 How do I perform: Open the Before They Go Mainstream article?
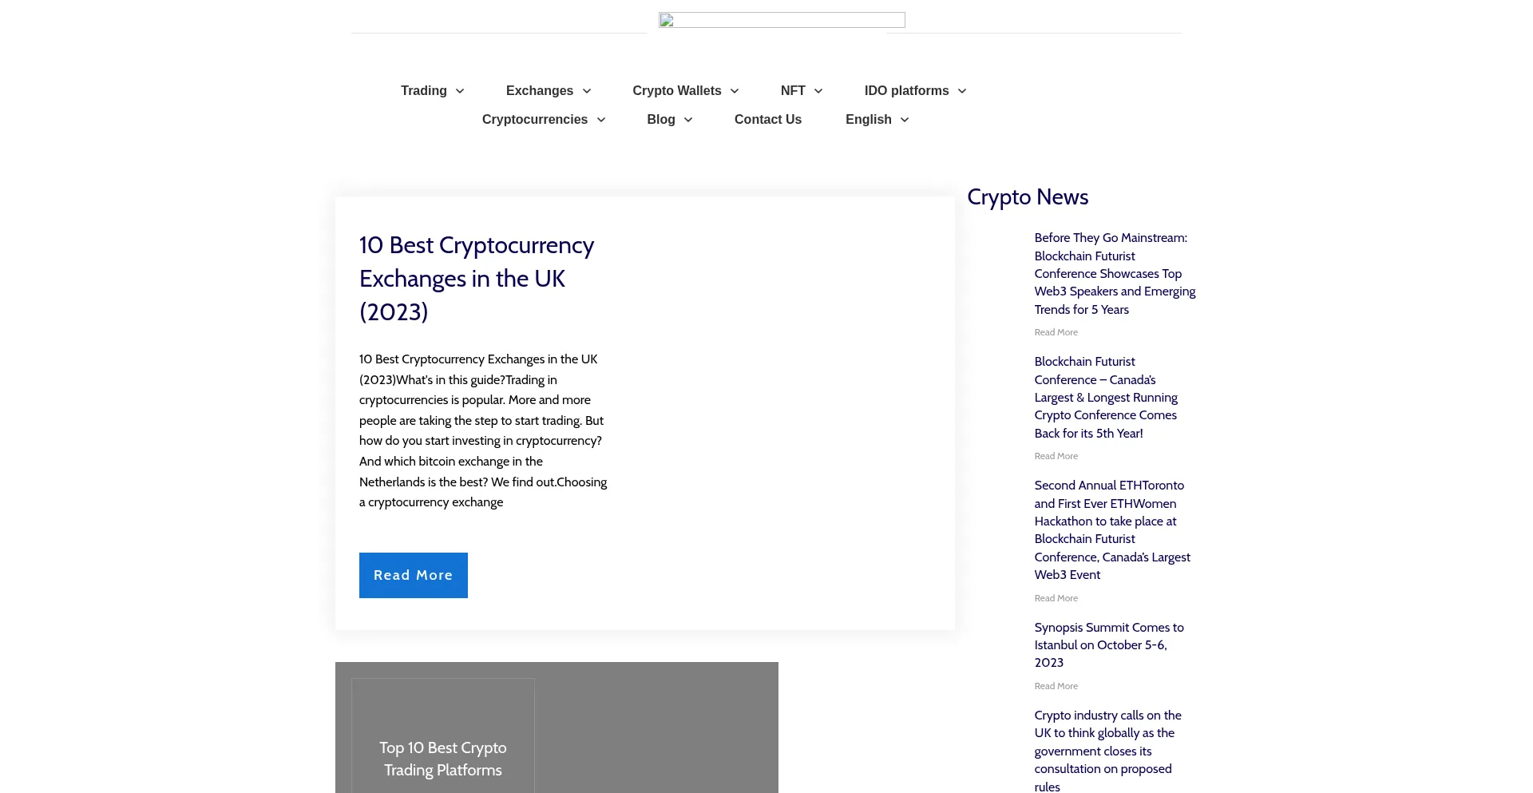1114,273
